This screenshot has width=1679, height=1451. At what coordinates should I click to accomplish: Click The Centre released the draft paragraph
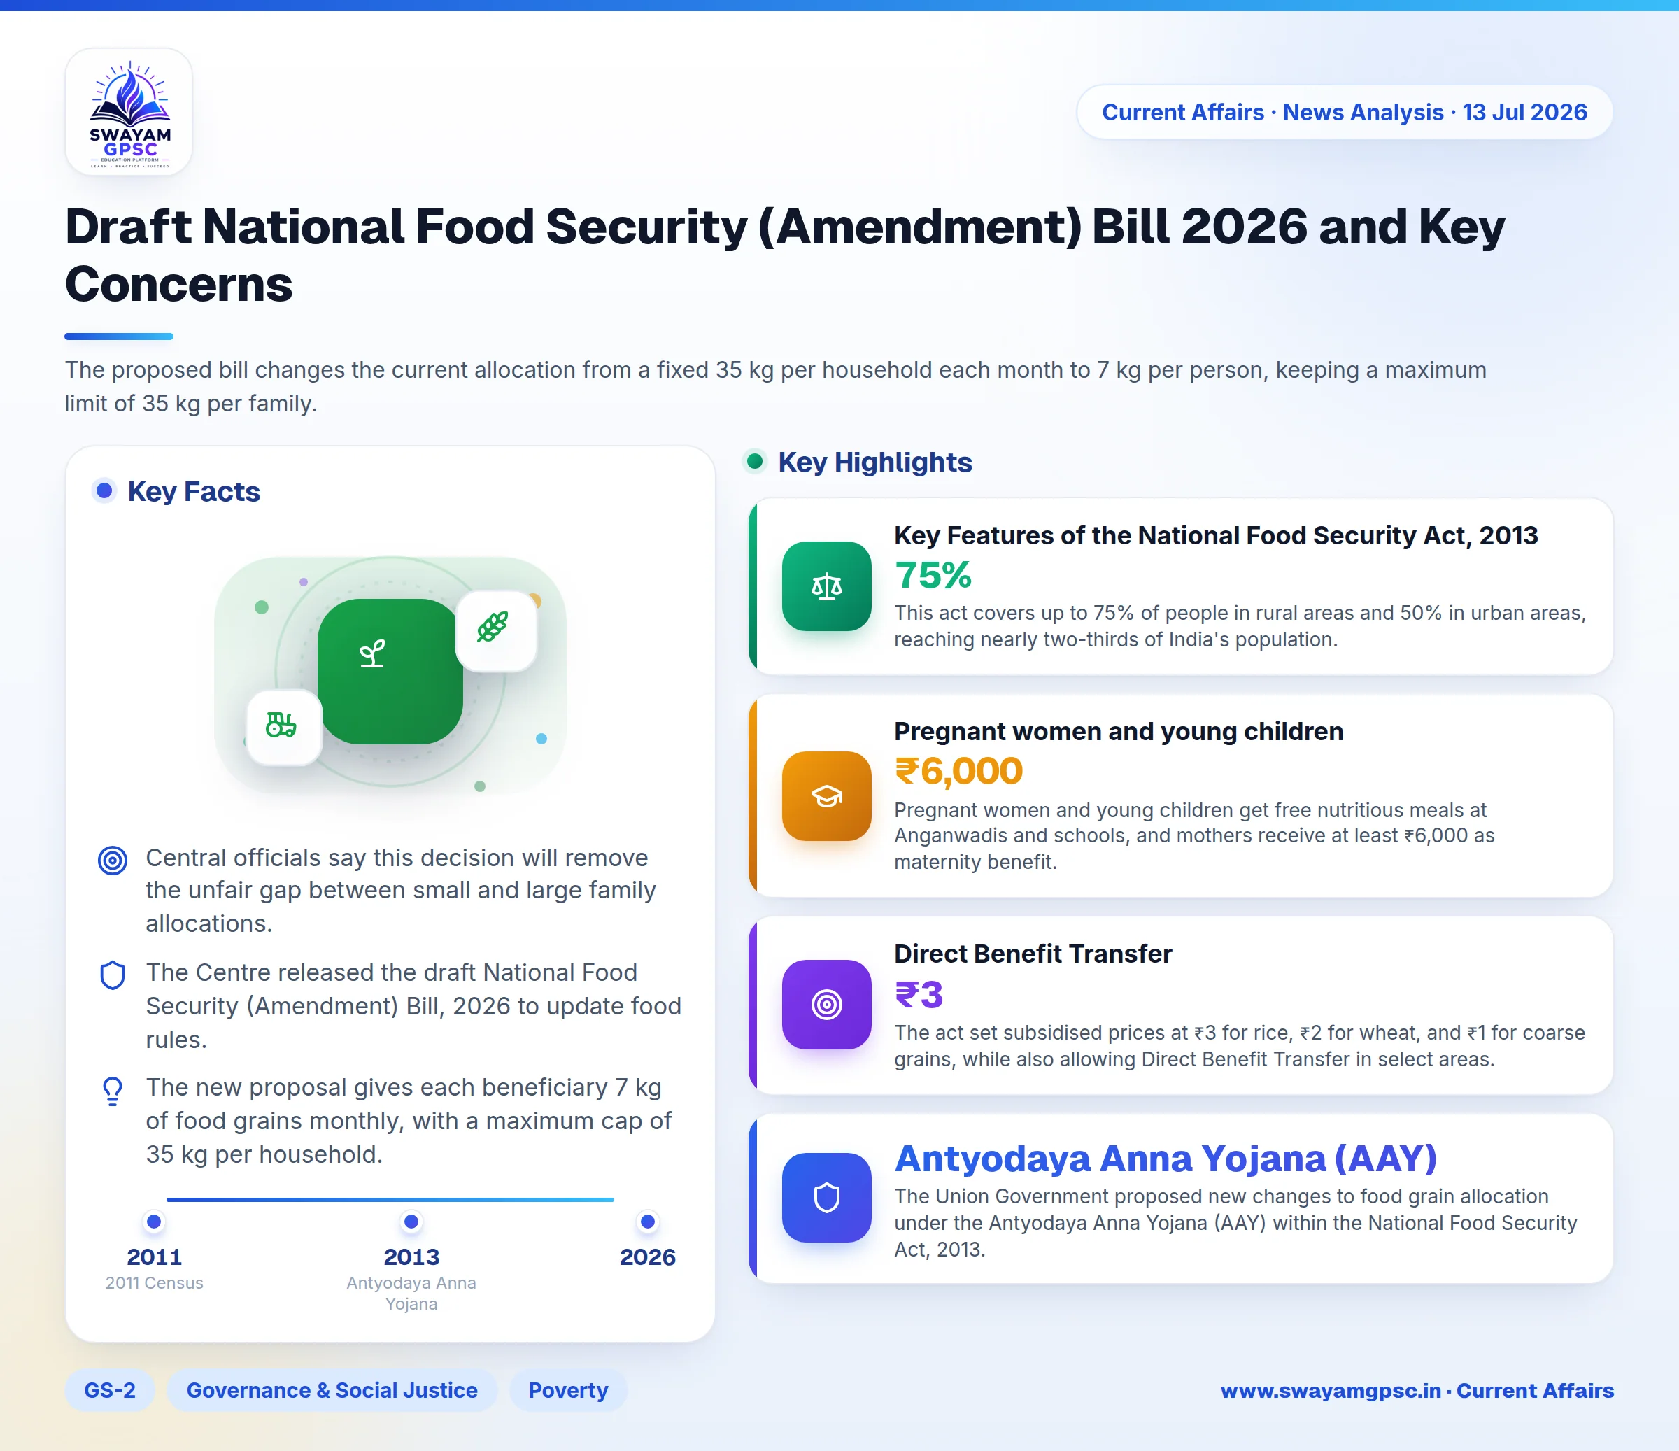[413, 1005]
